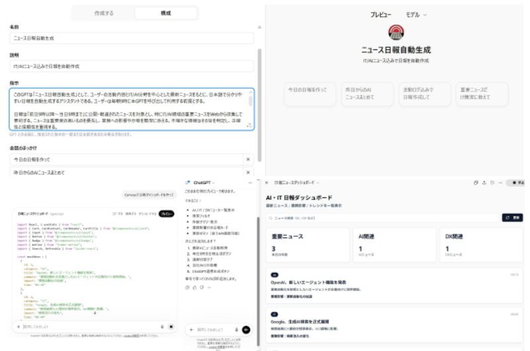Expand the instructions box via corner icon
Screen dimensions: 530x351
[x=249, y=126]
